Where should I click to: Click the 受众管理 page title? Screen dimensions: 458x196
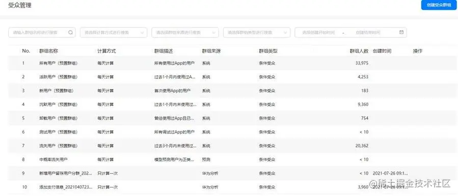pyautogui.click(x=20, y=5)
